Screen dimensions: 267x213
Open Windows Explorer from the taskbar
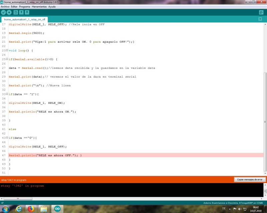(44, 209)
